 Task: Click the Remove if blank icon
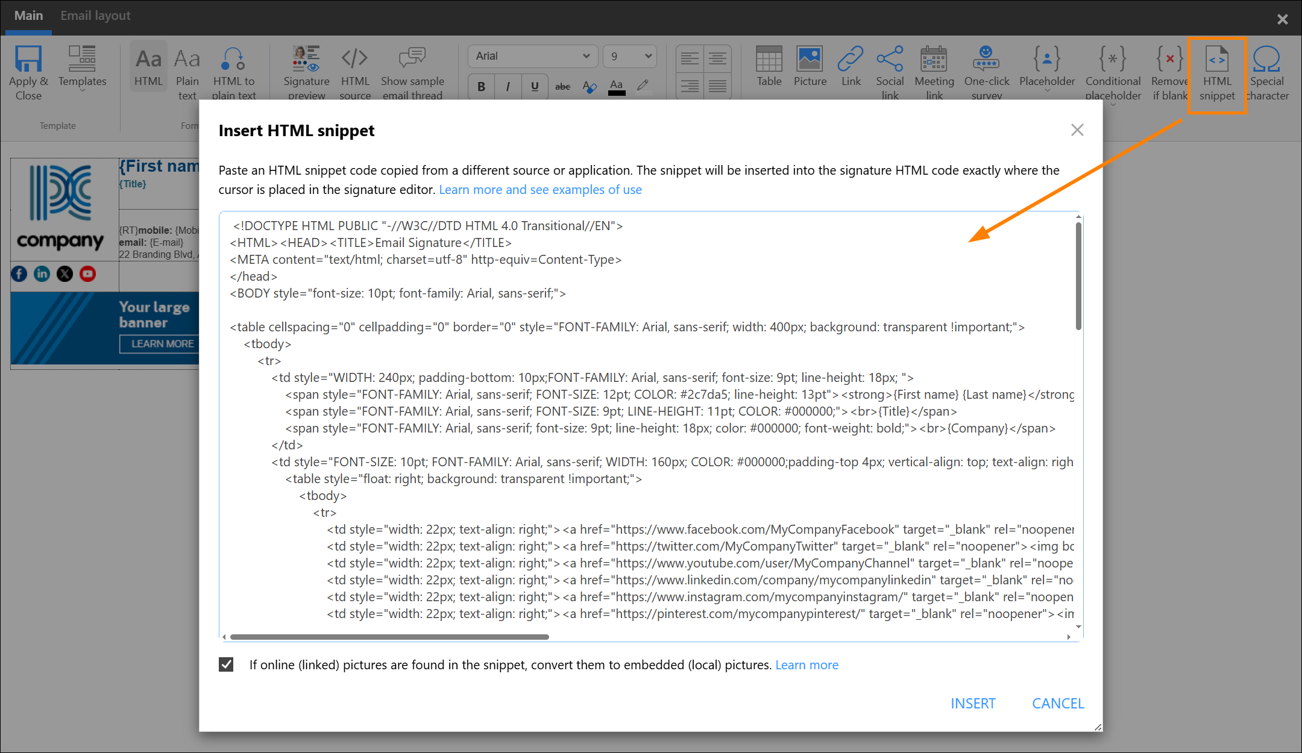pyautogui.click(x=1169, y=59)
